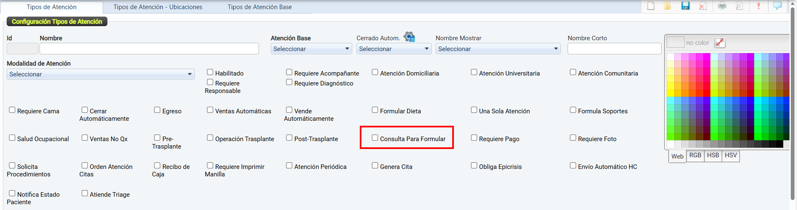Check the Consulta Para Formular checkbox
The image size is (797, 210).
click(x=375, y=138)
